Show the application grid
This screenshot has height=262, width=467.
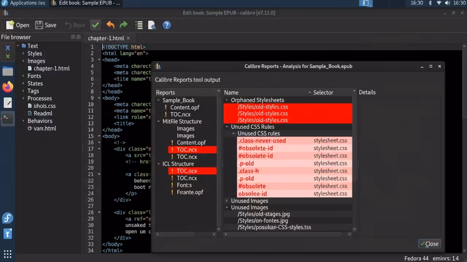click(x=8, y=254)
